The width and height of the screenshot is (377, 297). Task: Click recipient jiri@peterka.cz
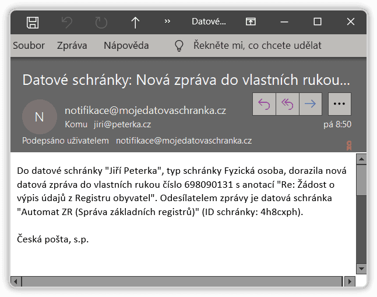tap(122, 124)
